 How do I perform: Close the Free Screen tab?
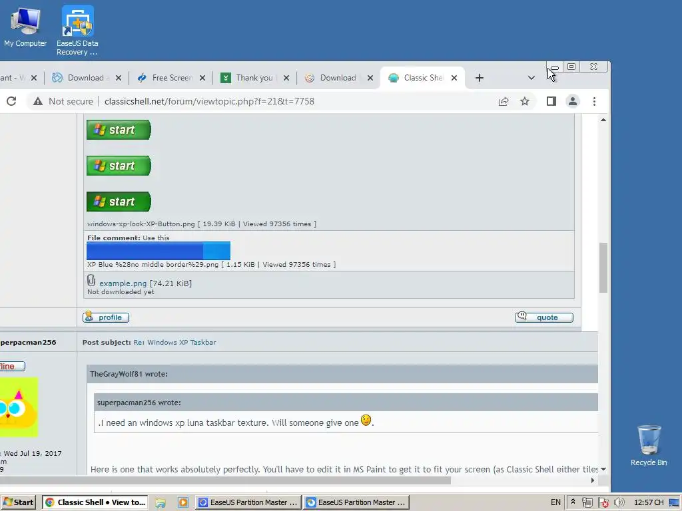[x=202, y=78]
